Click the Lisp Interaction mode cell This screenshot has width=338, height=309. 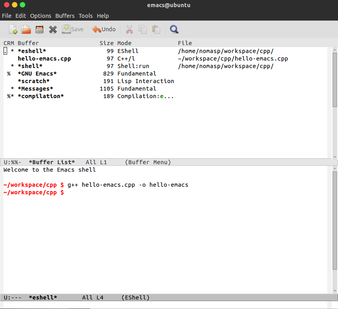146,81
